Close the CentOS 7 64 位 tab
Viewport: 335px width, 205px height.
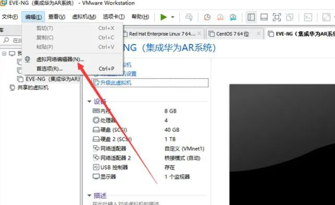(258, 34)
